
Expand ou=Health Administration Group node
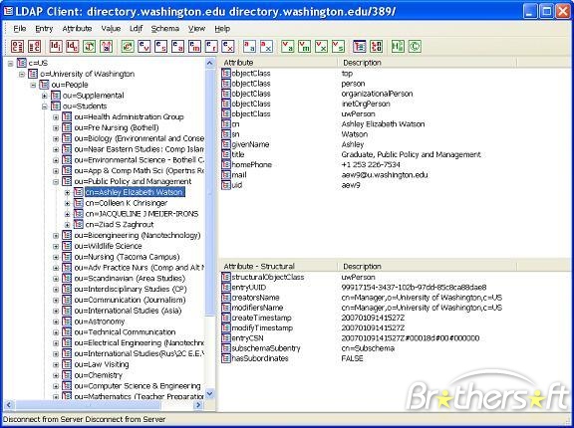56,117
